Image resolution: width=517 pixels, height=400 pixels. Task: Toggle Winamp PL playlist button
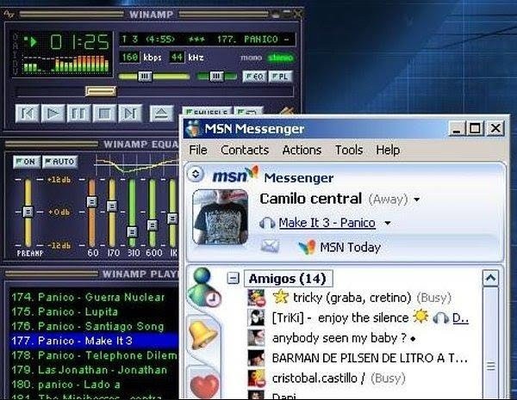281,77
